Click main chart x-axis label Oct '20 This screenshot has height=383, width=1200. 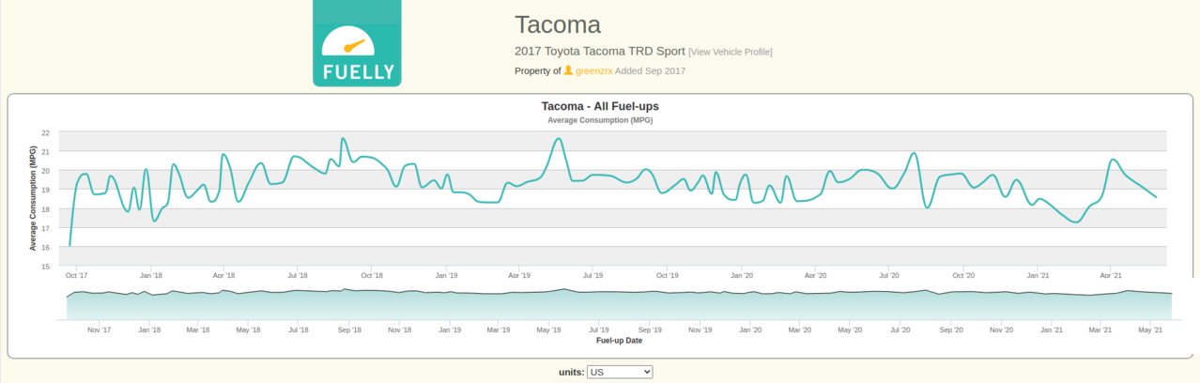[x=963, y=276]
